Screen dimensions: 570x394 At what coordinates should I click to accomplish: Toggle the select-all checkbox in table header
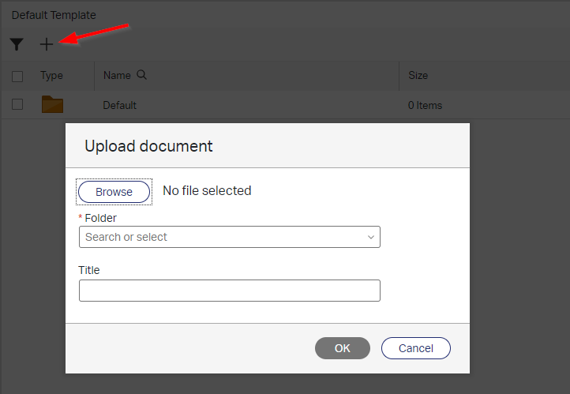pyautogui.click(x=17, y=76)
